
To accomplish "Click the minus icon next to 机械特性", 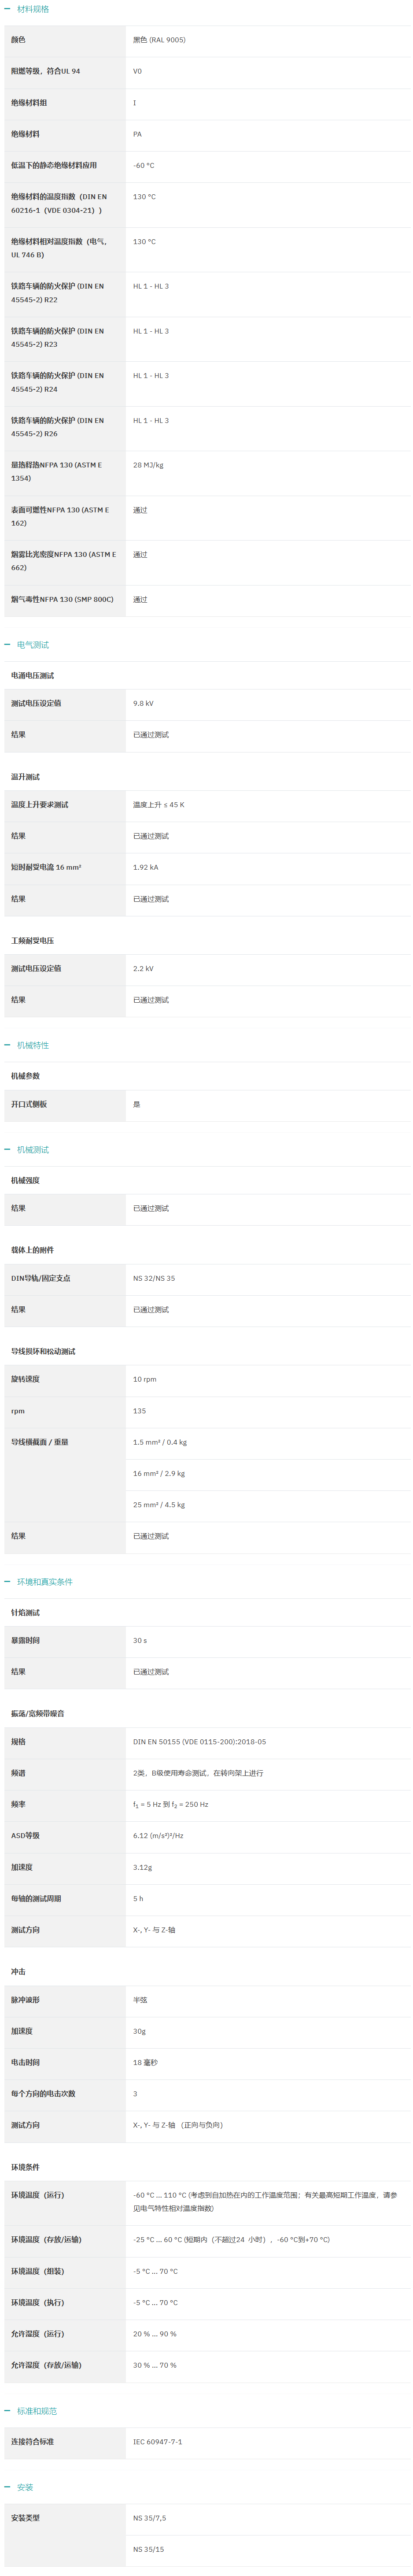I will (x=7, y=1045).
